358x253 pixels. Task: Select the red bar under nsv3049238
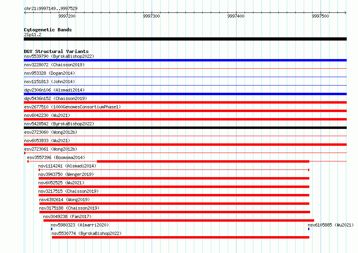pos(179,220)
